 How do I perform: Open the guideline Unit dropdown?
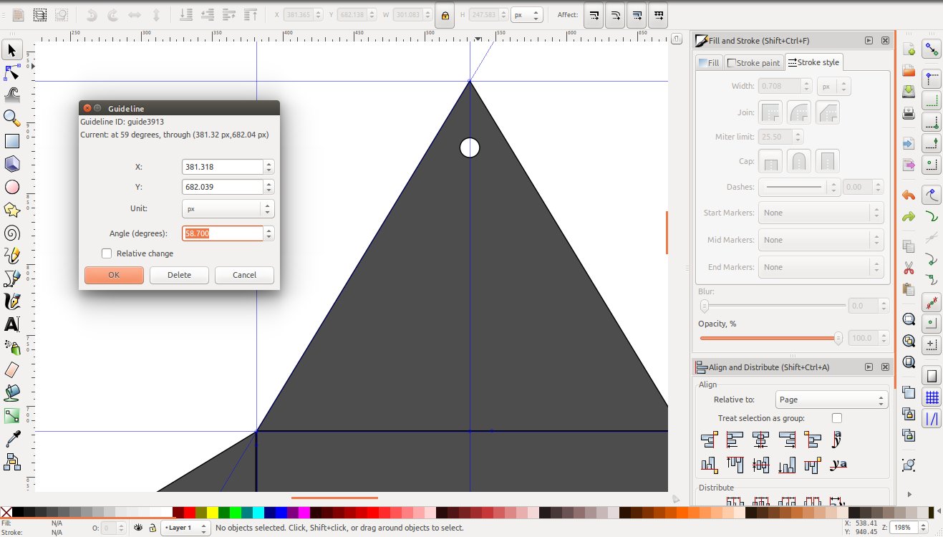228,209
